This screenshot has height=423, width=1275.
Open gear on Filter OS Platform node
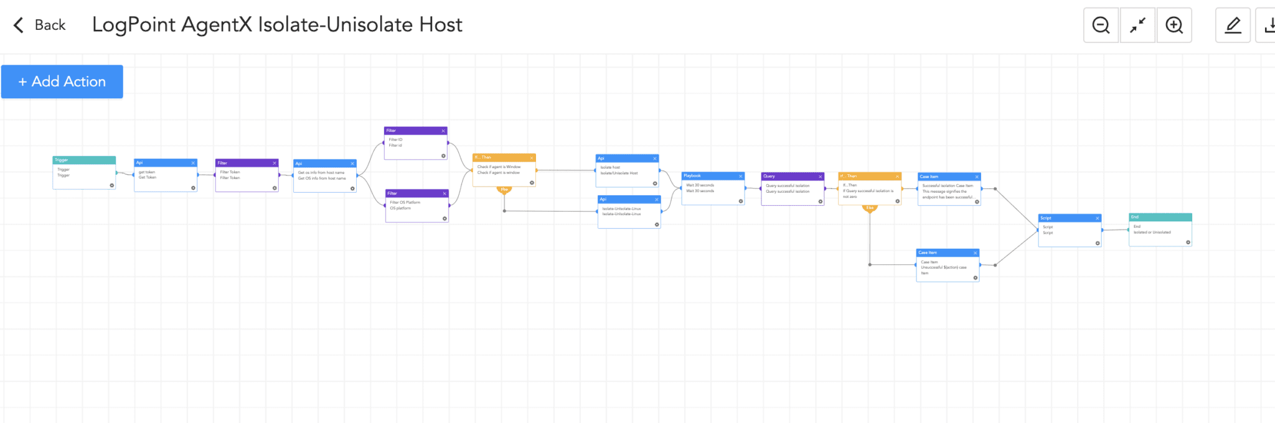[445, 218]
